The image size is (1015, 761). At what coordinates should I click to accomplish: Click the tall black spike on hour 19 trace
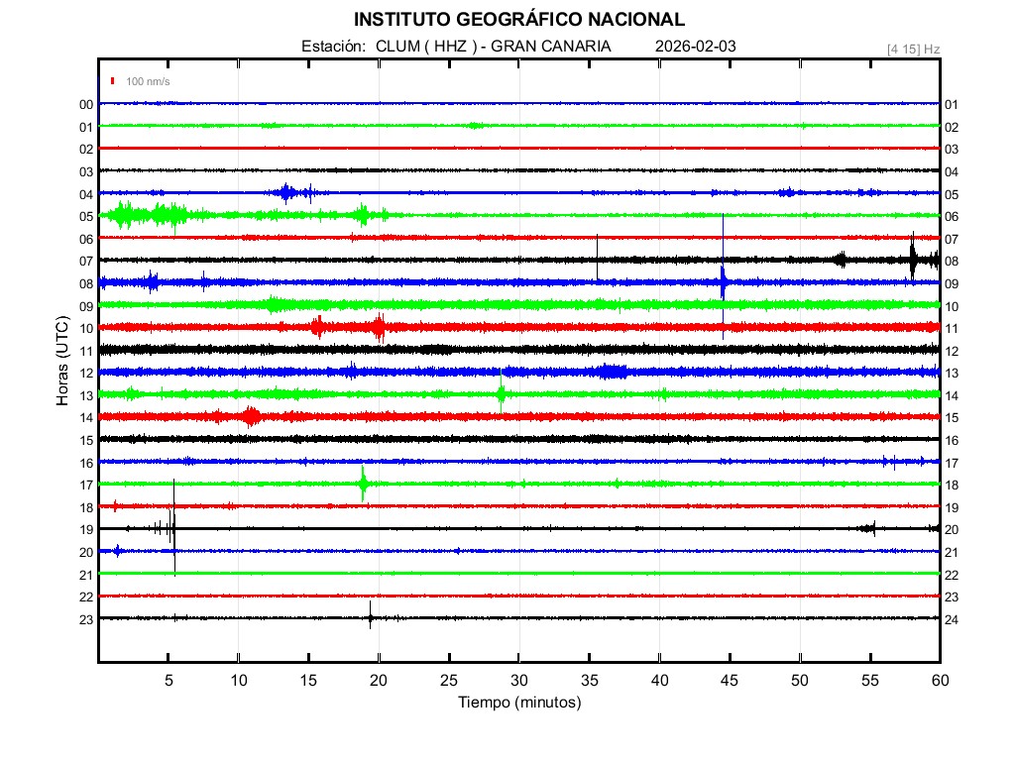click(174, 528)
